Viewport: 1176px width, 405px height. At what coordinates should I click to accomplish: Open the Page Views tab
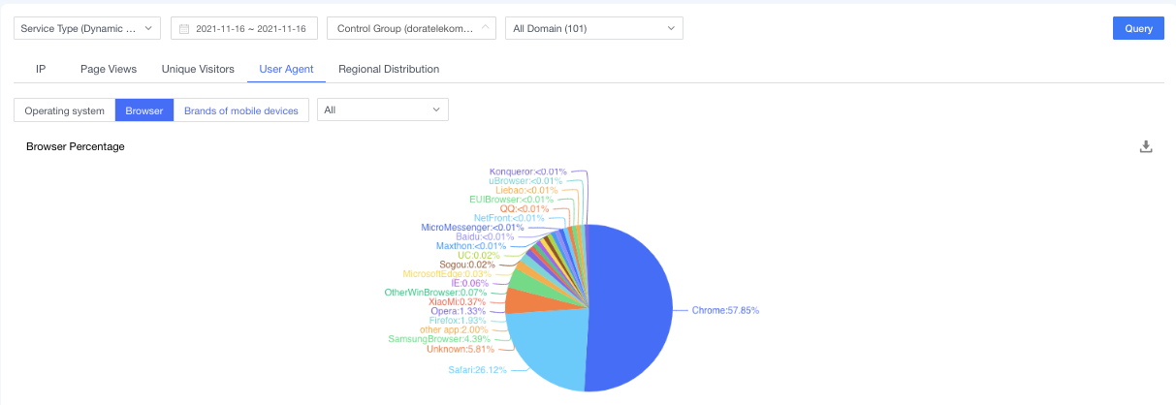tap(108, 69)
